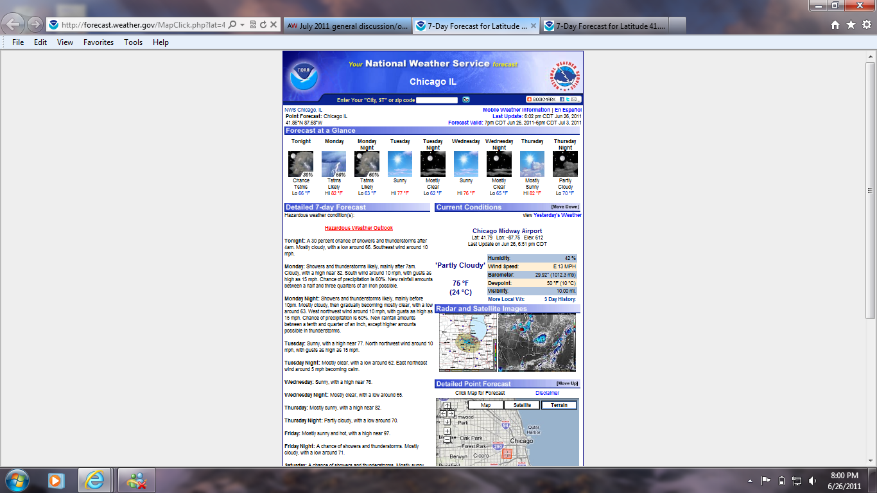Screen dimensions: 877x493
Task: Click the Tonight forecast weather icon
Action: coord(300,164)
